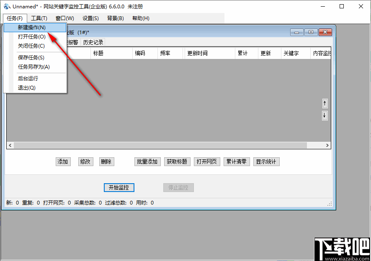Open the 设置(S) menu

(x=90, y=18)
